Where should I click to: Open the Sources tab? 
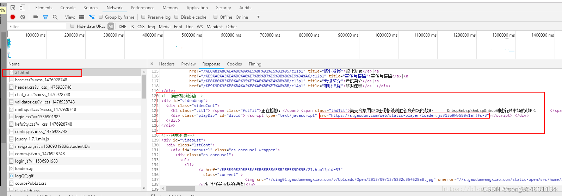91,7
